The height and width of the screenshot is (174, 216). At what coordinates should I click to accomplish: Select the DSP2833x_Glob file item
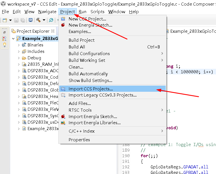click(x=43, y=90)
